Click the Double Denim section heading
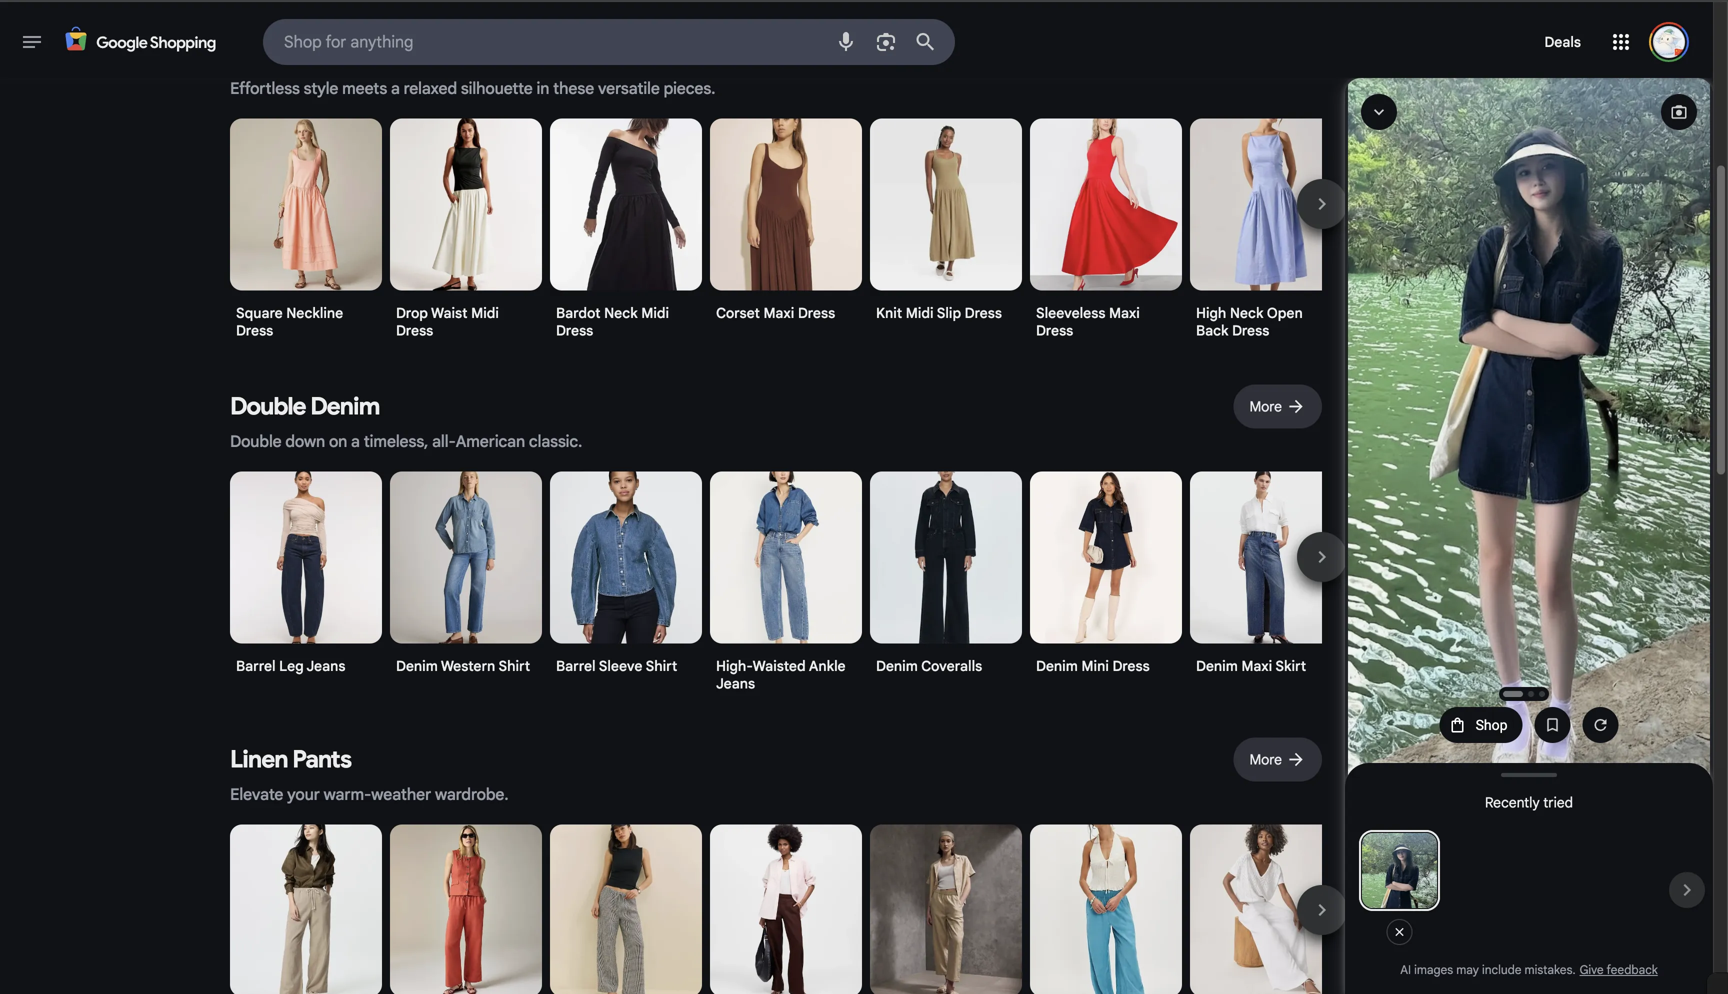 pyautogui.click(x=305, y=406)
